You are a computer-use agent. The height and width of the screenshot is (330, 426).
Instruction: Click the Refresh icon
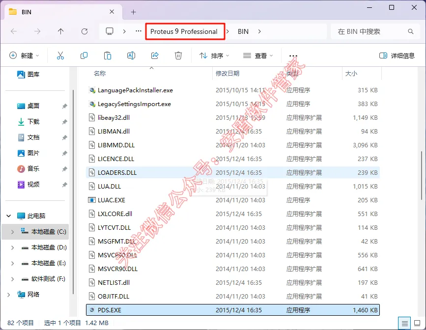[x=85, y=31]
